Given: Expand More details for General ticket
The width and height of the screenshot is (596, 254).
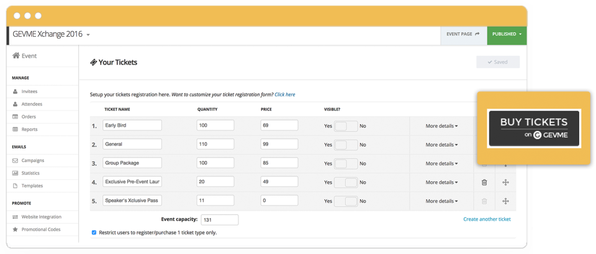Looking at the screenshot, I should point(441,145).
